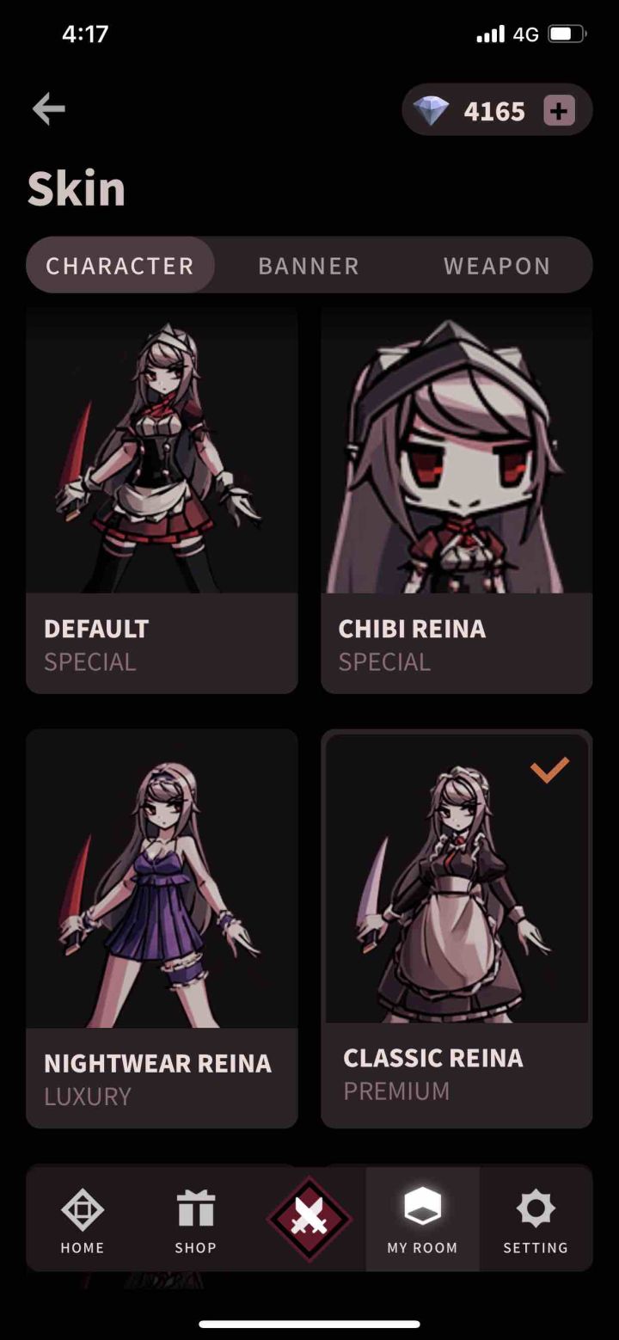Viewport: 619px width, 1340px height.
Task: Select the Chibi Reina skin artwork
Action: coord(457,450)
